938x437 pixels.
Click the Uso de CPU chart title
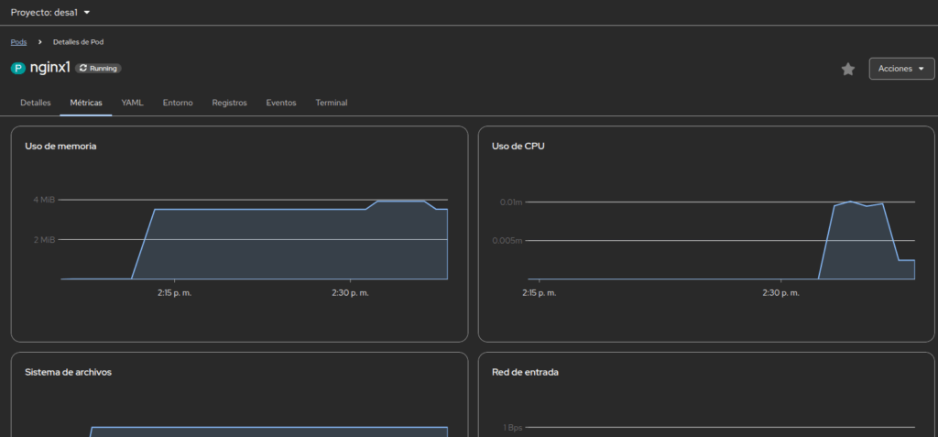click(x=518, y=146)
